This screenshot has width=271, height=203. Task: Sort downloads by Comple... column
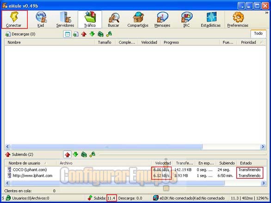coord(127,43)
